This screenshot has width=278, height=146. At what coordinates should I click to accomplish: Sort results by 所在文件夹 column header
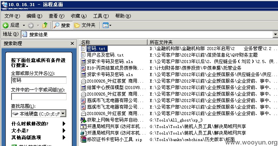[213, 42]
